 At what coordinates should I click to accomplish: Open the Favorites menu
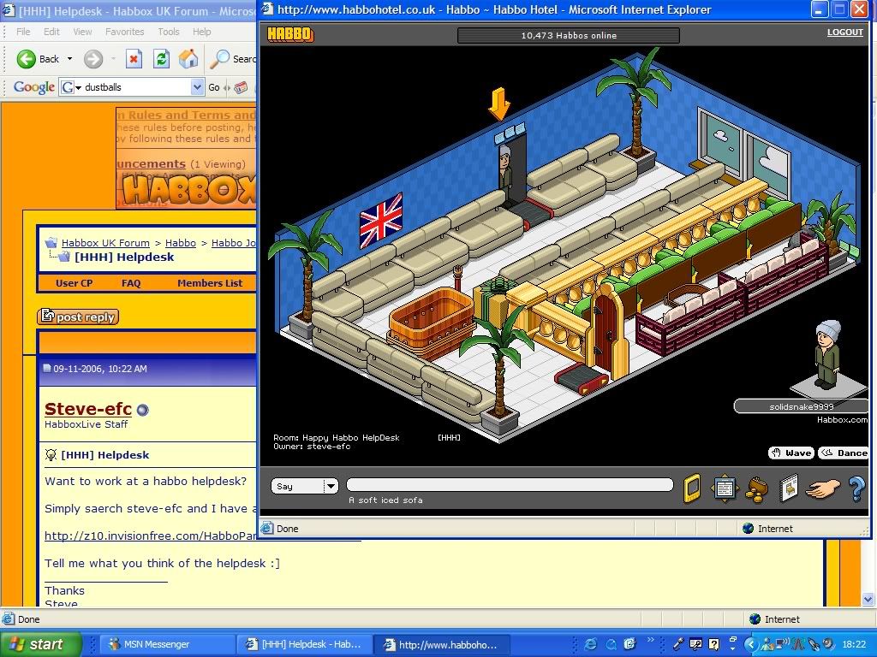[124, 32]
